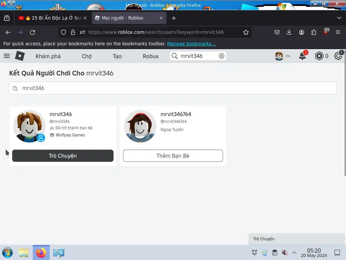Click the player search field below the heading
Image resolution: width=346 pixels, height=260 pixels.
pyautogui.click(x=173, y=88)
